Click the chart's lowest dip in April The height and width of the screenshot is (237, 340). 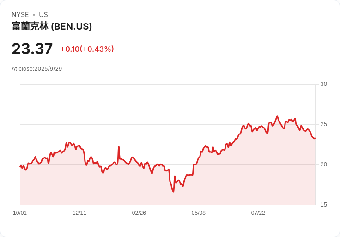point(173,191)
